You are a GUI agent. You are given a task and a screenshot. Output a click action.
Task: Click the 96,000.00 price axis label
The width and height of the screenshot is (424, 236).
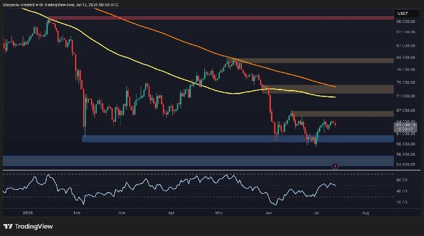point(406,22)
